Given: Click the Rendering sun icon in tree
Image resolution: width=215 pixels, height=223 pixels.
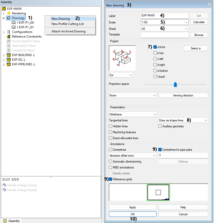Looking at the screenshot, I should coord(9,13).
